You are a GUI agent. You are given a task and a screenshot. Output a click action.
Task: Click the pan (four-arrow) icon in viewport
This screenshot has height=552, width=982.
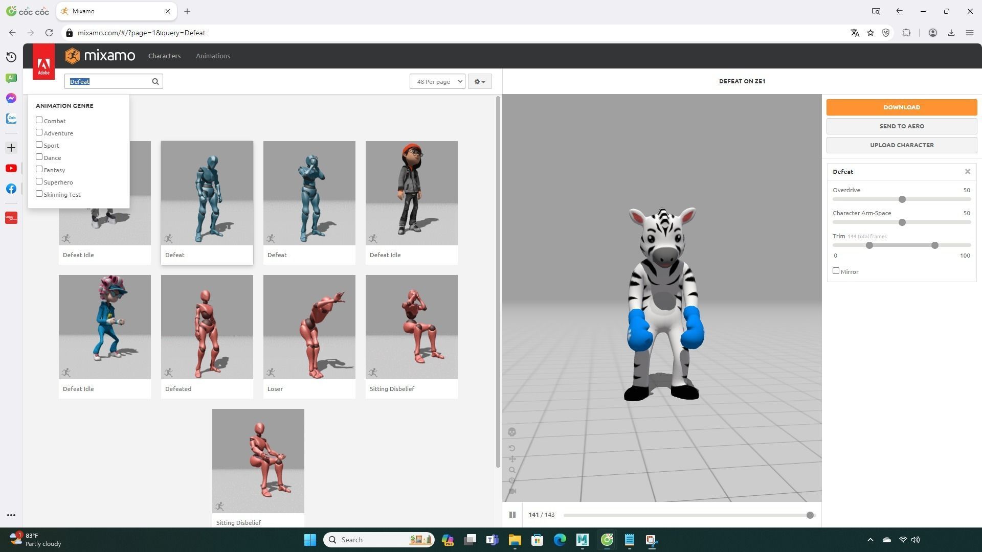pyautogui.click(x=512, y=459)
